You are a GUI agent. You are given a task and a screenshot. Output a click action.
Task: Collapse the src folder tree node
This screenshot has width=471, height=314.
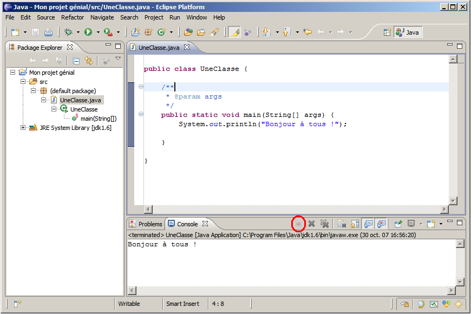[23, 82]
